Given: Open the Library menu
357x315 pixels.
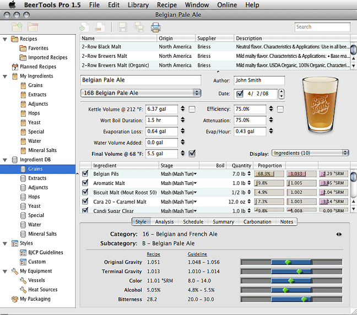Looking at the screenshot, I should tap(137, 5).
